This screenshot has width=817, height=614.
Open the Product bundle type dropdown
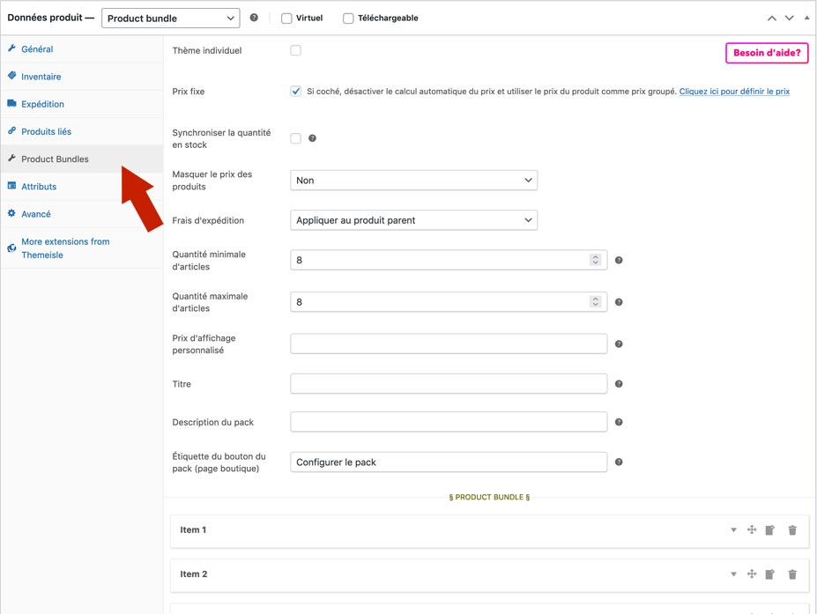pos(171,18)
